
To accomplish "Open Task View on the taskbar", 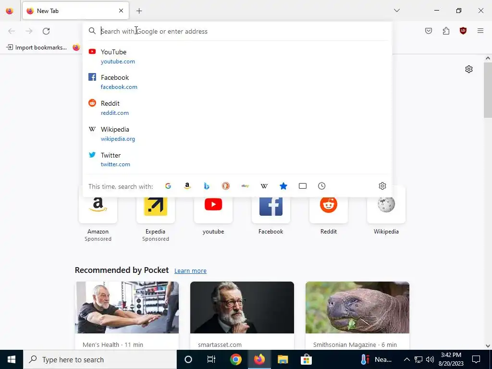I will pos(211,359).
